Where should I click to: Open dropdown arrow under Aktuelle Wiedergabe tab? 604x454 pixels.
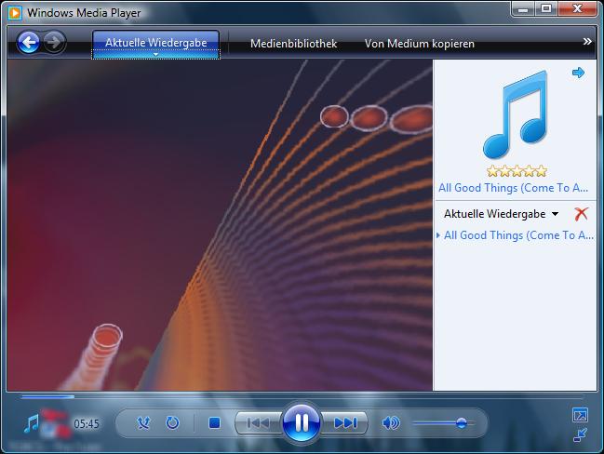[155, 55]
